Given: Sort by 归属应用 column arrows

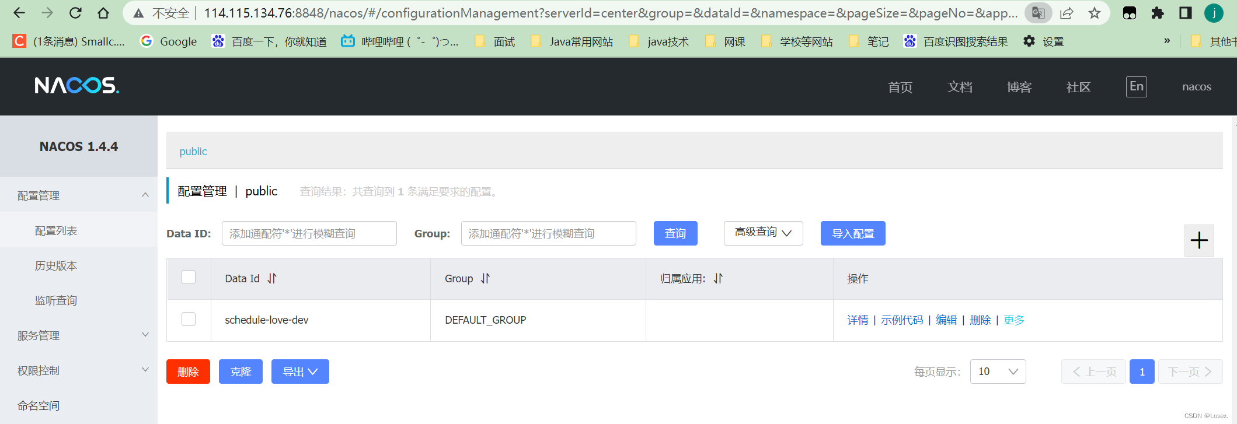Looking at the screenshot, I should (x=719, y=279).
